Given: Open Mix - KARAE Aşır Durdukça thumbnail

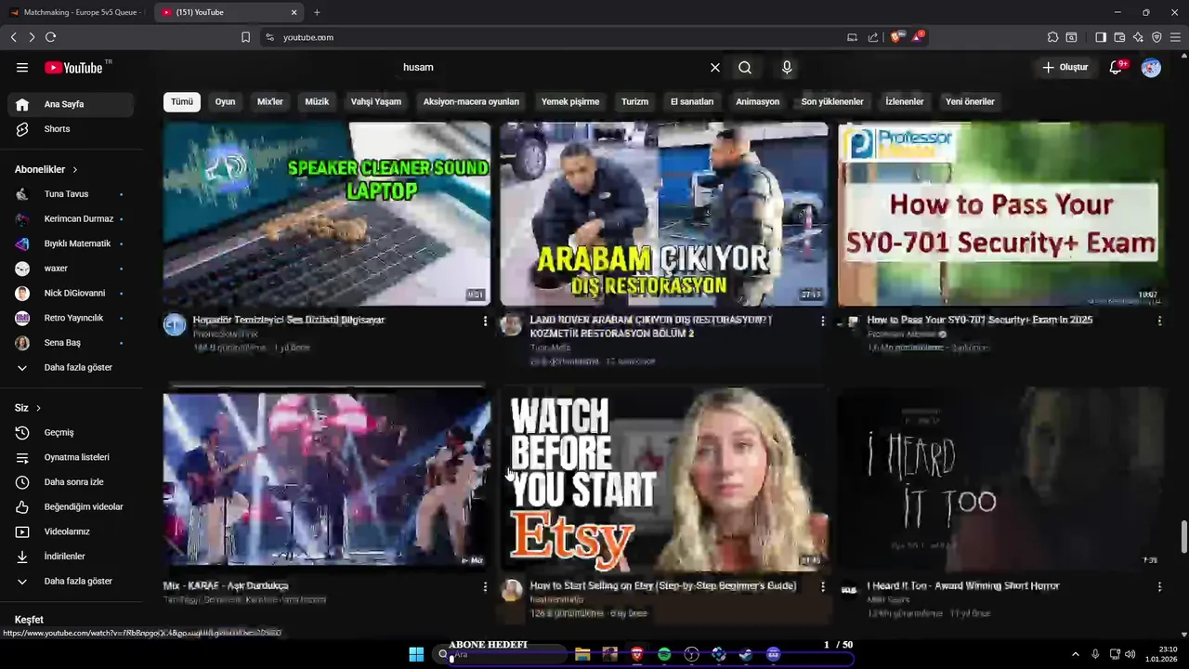Looking at the screenshot, I should point(327,479).
